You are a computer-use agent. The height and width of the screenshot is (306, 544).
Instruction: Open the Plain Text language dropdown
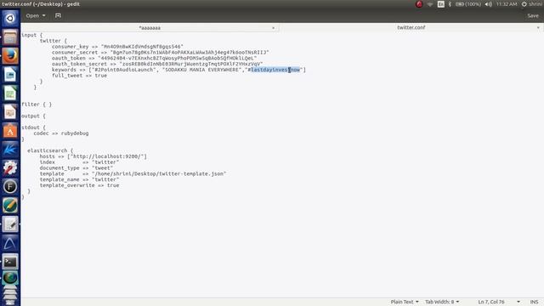(x=405, y=302)
